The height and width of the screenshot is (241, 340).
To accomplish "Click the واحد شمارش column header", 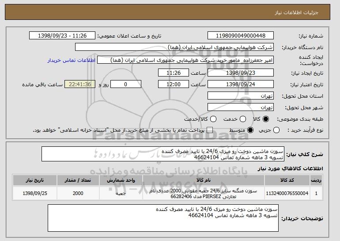I will 121,180.
